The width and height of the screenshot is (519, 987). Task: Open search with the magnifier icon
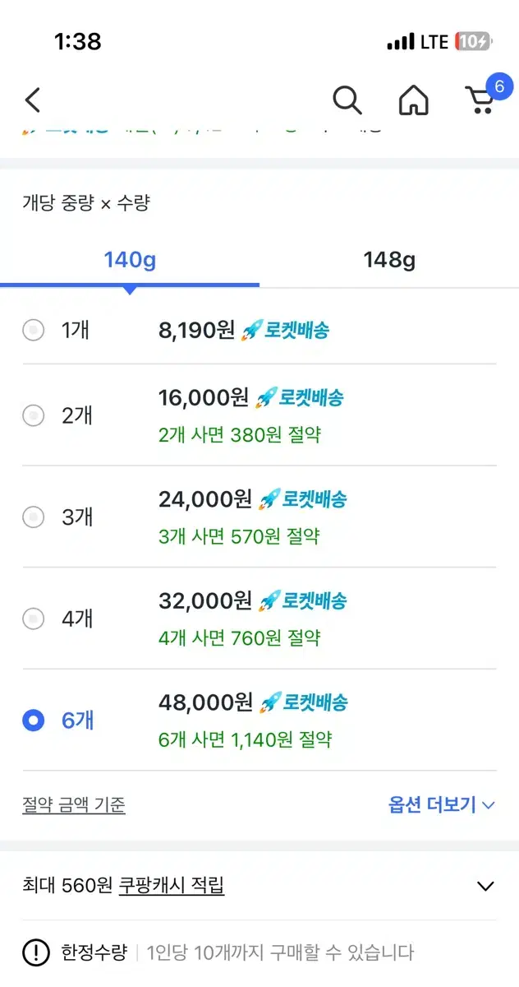pyautogui.click(x=347, y=100)
